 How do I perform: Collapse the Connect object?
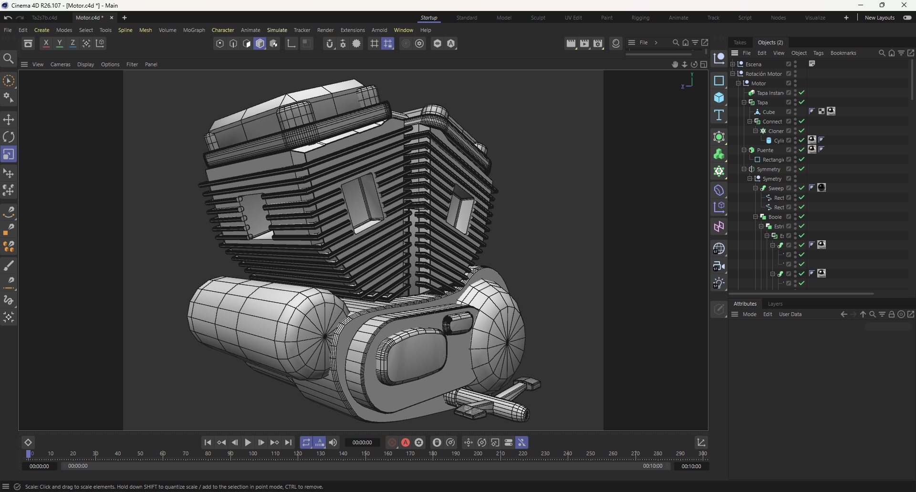[750, 122]
